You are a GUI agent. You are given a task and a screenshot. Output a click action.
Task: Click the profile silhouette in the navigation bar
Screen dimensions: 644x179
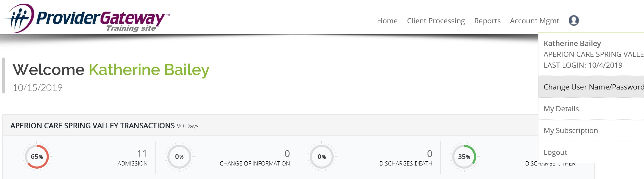point(574,21)
